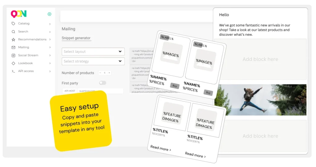
Task: Click the Easy setup yellow card heading
Action: pyautogui.click(x=79, y=107)
